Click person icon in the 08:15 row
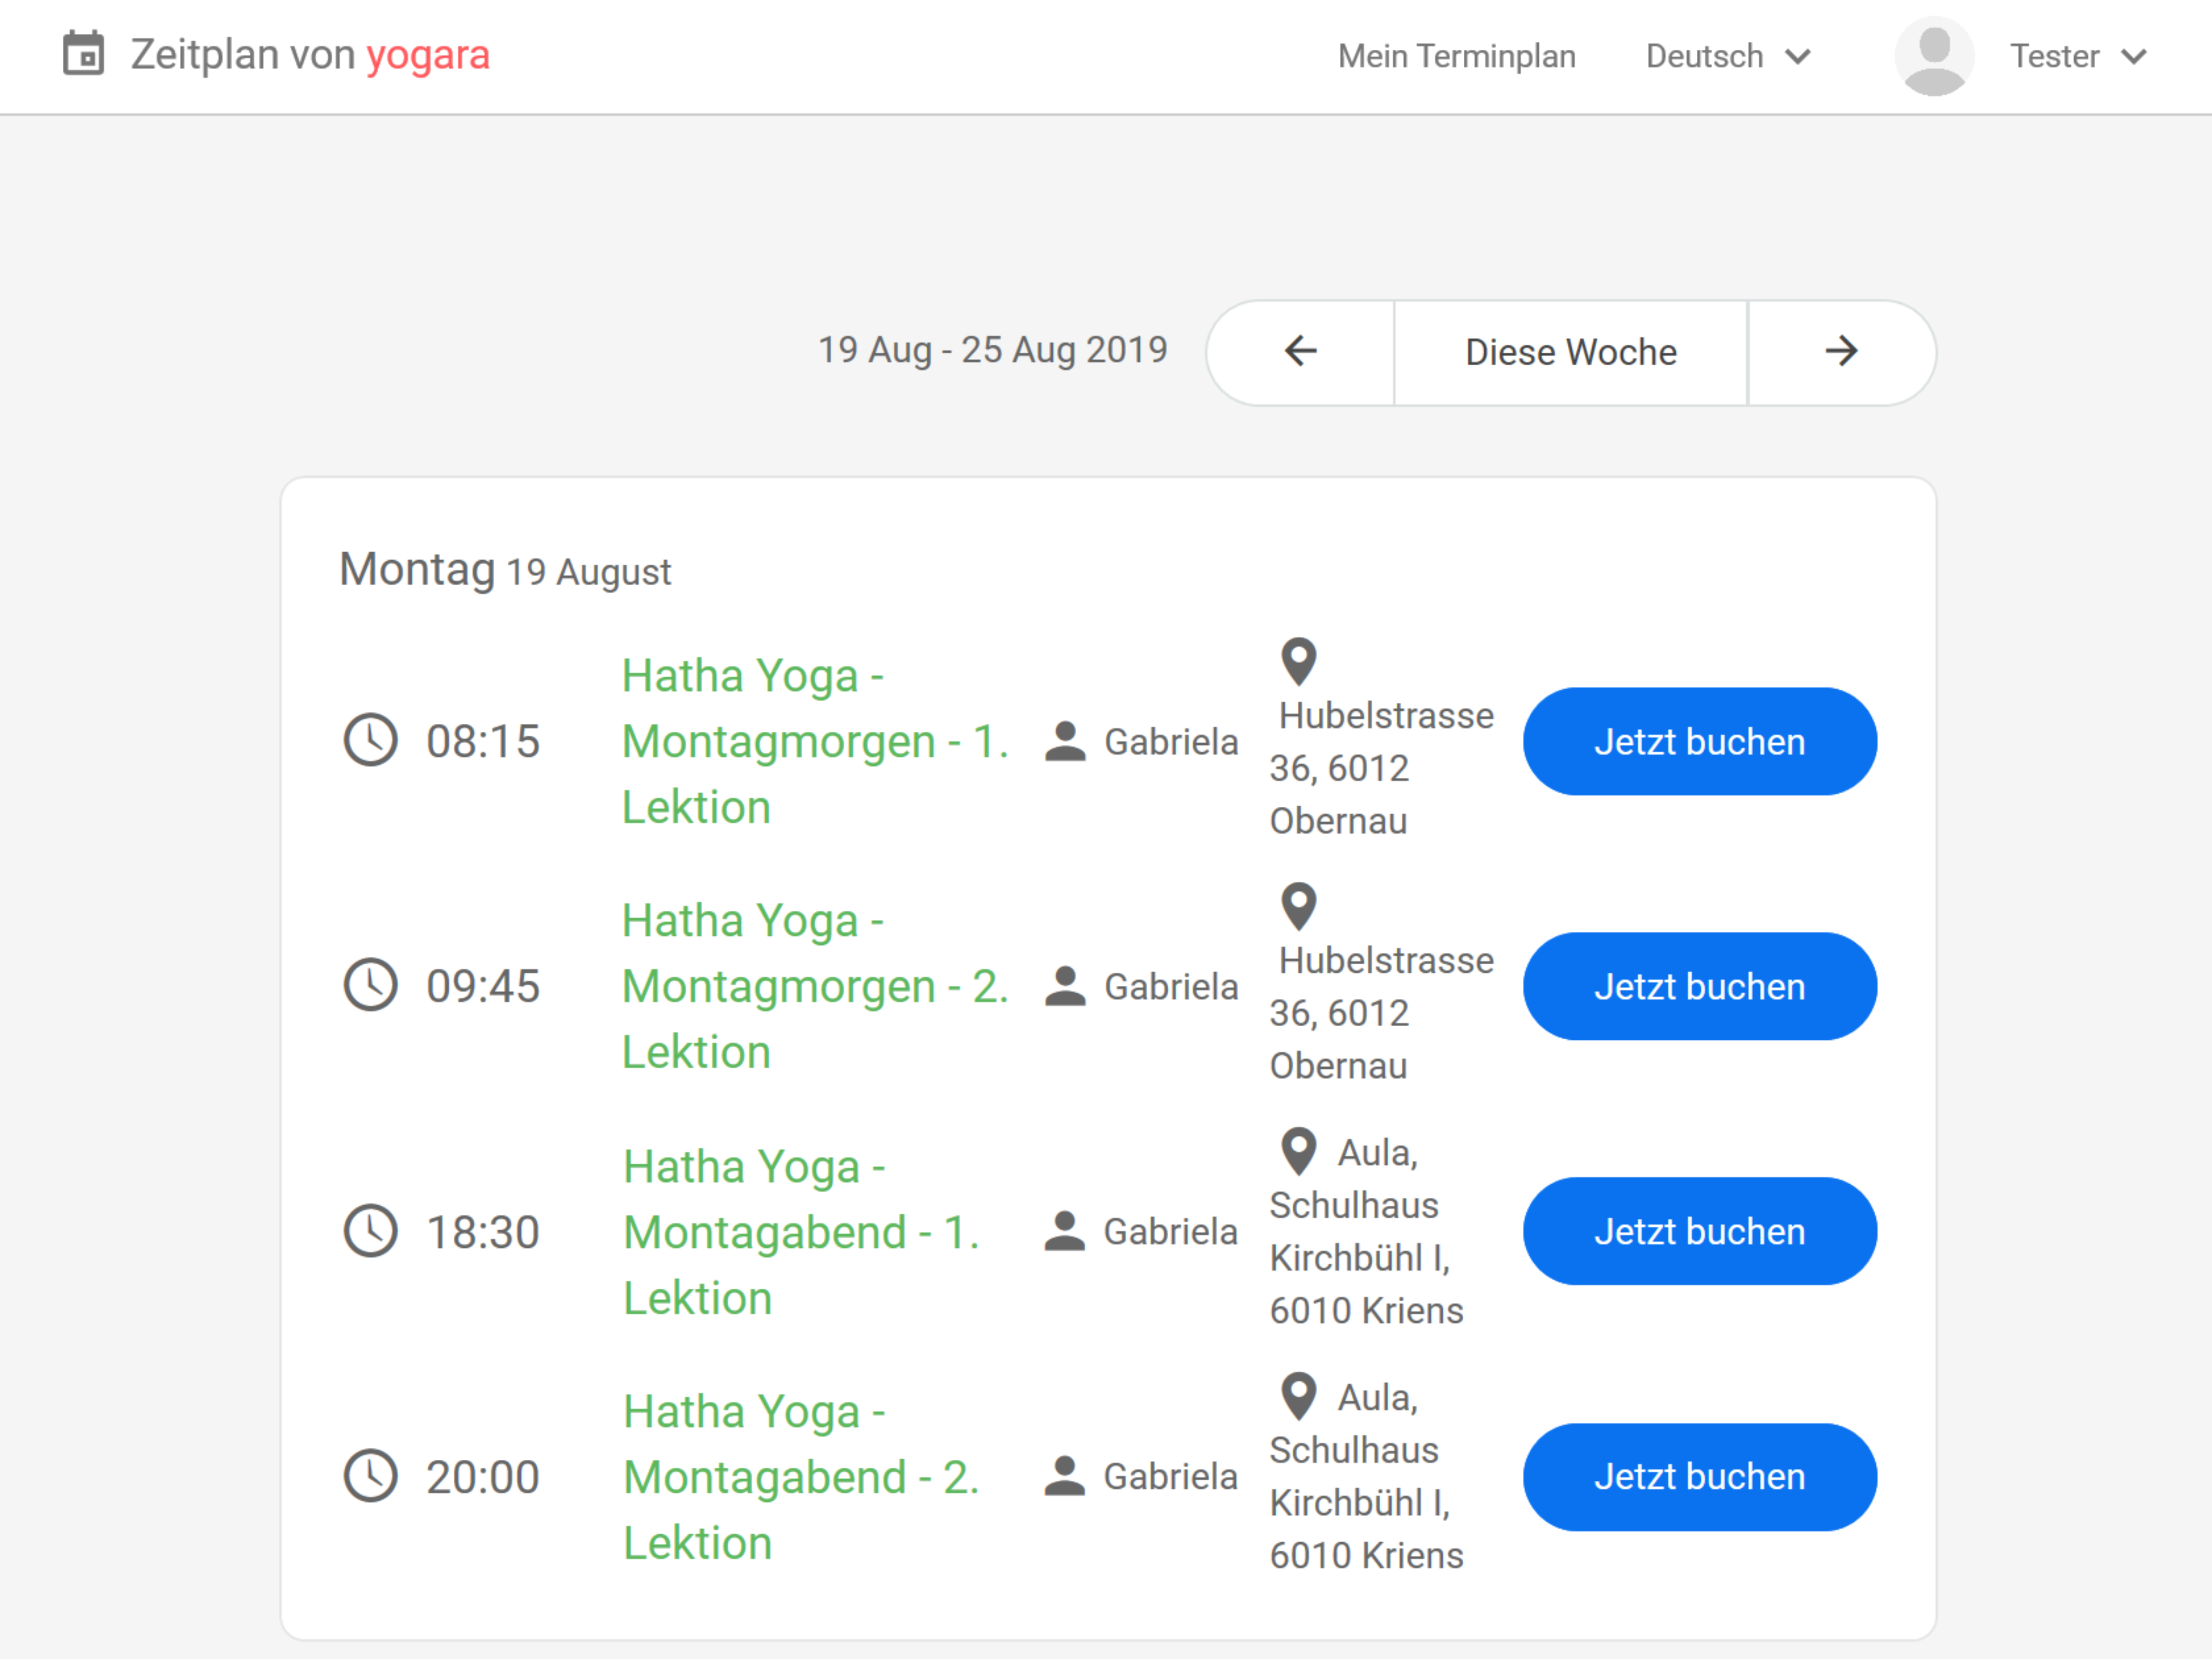Screen dimensions: 2212x1659 point(1065,741)
